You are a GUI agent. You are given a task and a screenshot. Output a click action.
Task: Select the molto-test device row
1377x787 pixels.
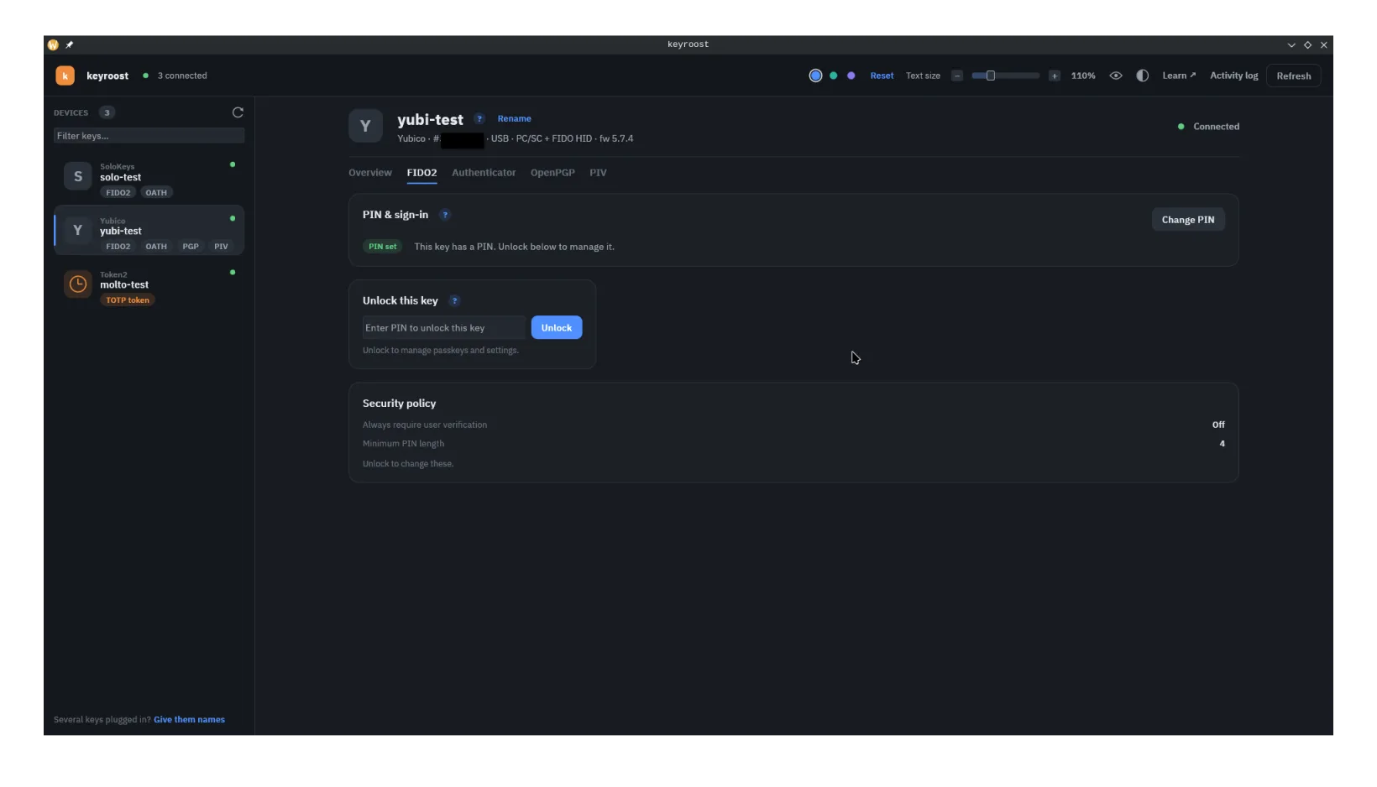(x=149, y=285)
